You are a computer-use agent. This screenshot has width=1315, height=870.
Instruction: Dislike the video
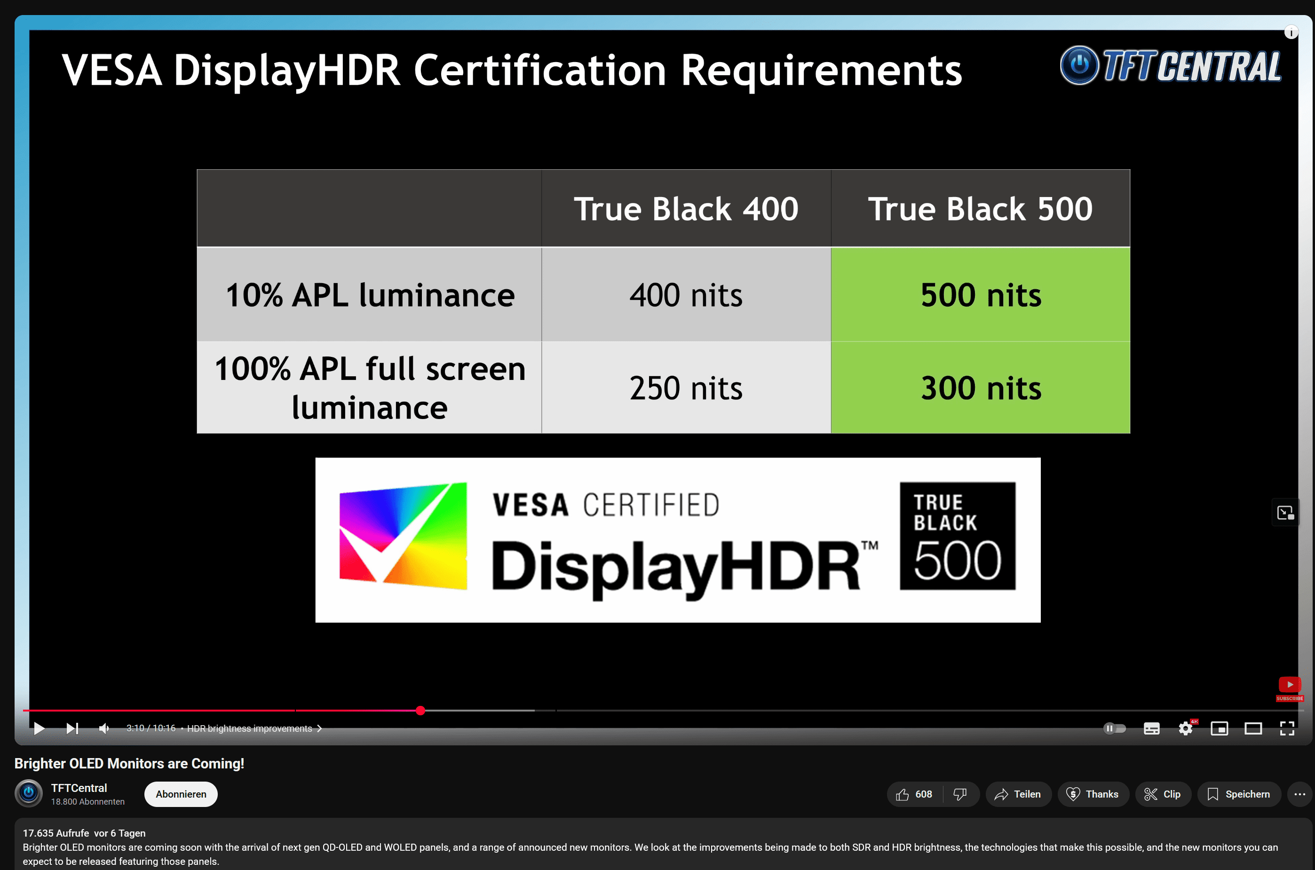pos(960,794)
